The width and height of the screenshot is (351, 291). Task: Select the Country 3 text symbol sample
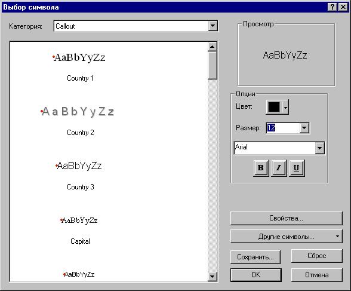click(x=79, y=166)
